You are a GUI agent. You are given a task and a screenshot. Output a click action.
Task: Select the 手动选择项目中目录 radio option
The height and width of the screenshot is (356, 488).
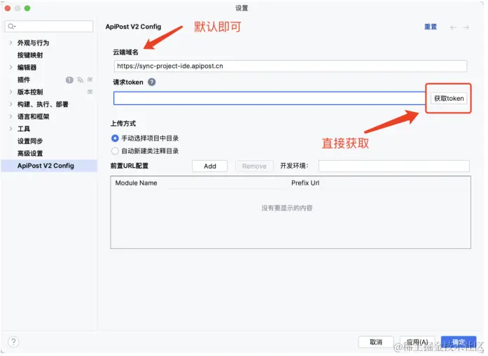point(116,139)
